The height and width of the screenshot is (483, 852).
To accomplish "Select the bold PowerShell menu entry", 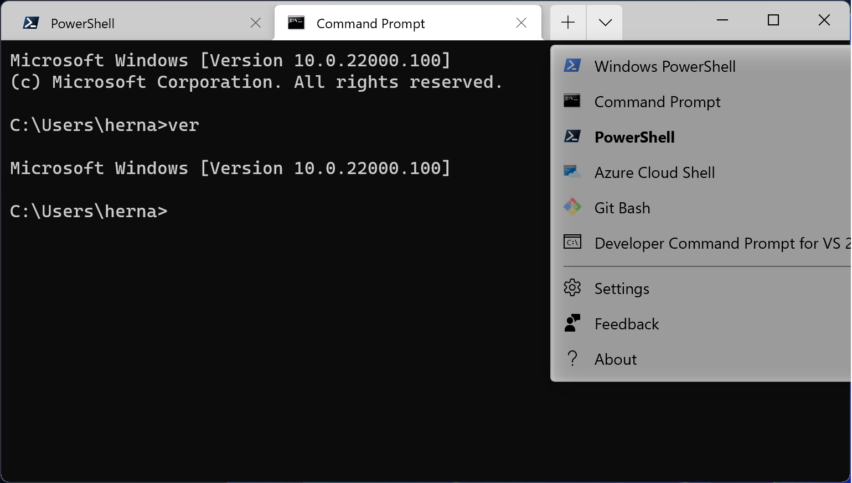I will [x=634, y=137].
